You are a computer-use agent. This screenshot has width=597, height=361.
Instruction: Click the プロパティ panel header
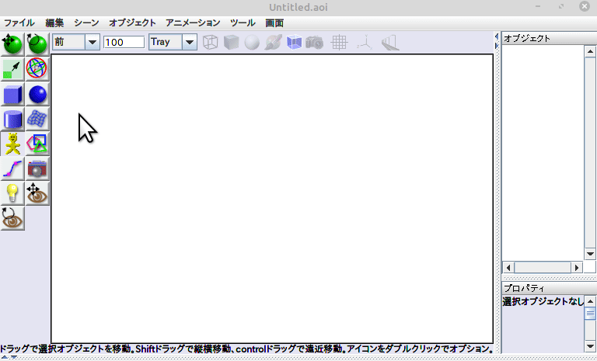(549, 288)
